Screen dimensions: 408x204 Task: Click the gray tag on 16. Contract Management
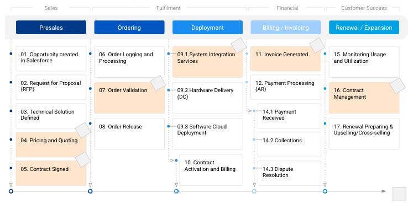[397, 85]
